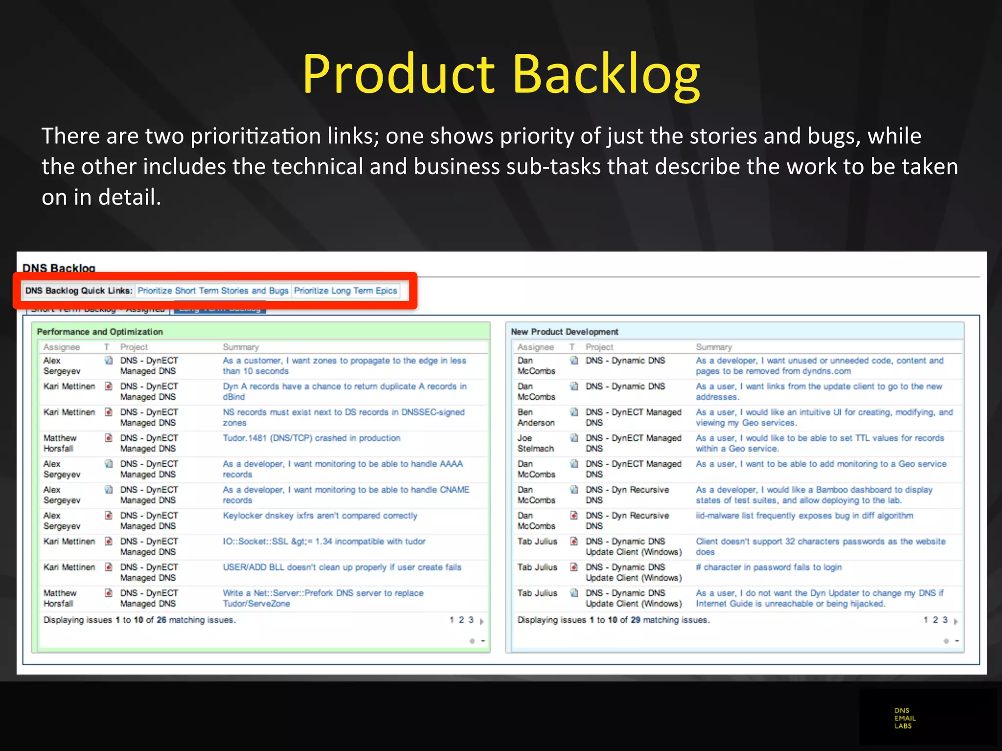Click 'Displaying issues 1 to 10 of 26' text

[139, 620]
